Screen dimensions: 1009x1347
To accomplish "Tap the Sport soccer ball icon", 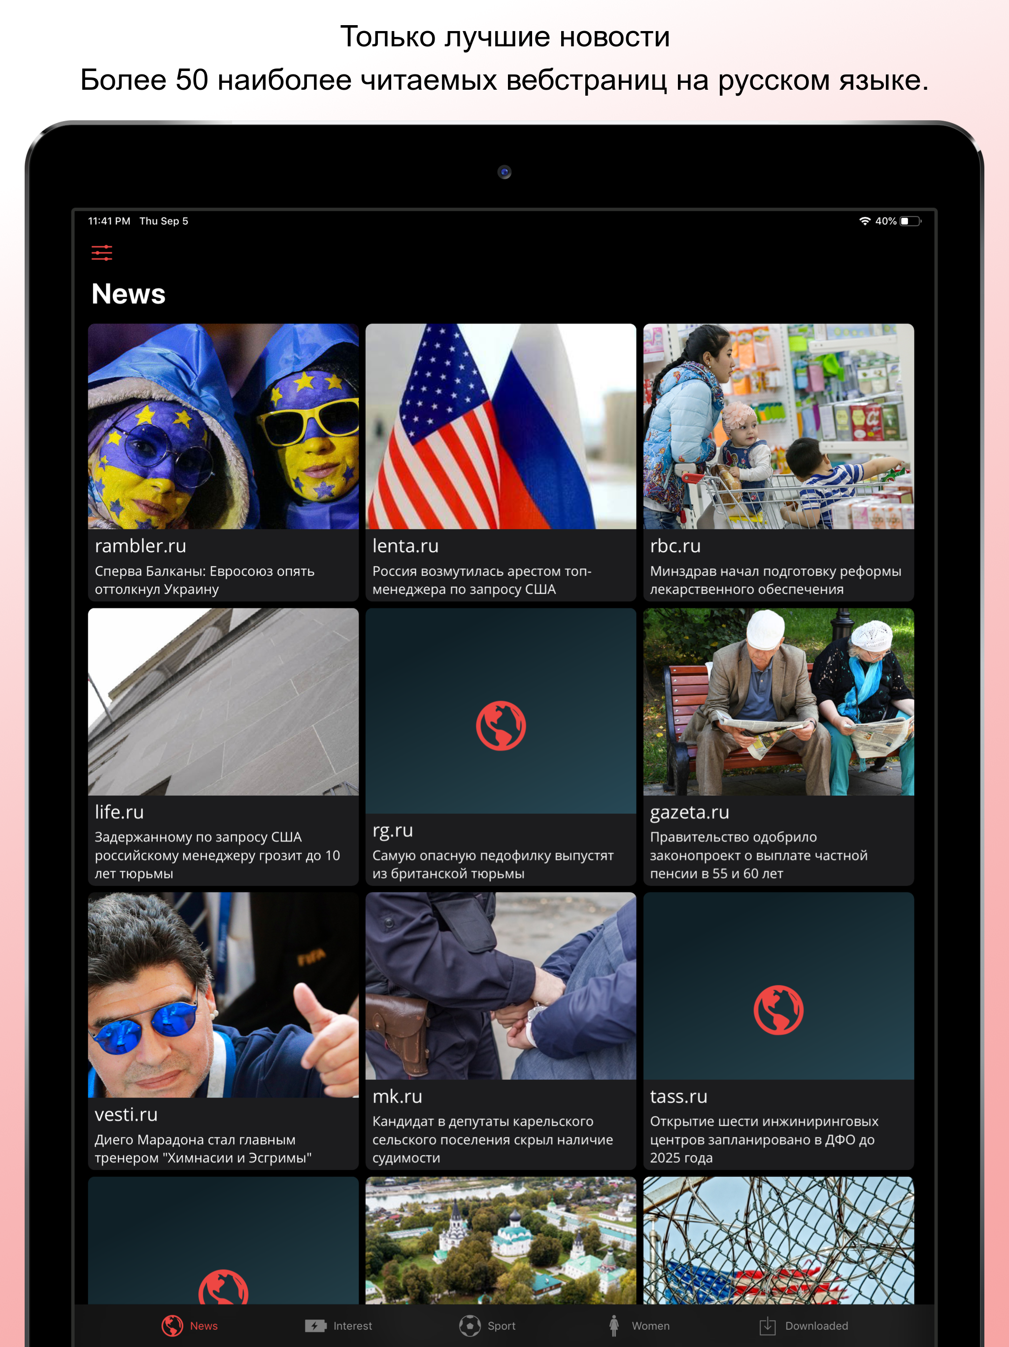I will [x=470, y=1325].
